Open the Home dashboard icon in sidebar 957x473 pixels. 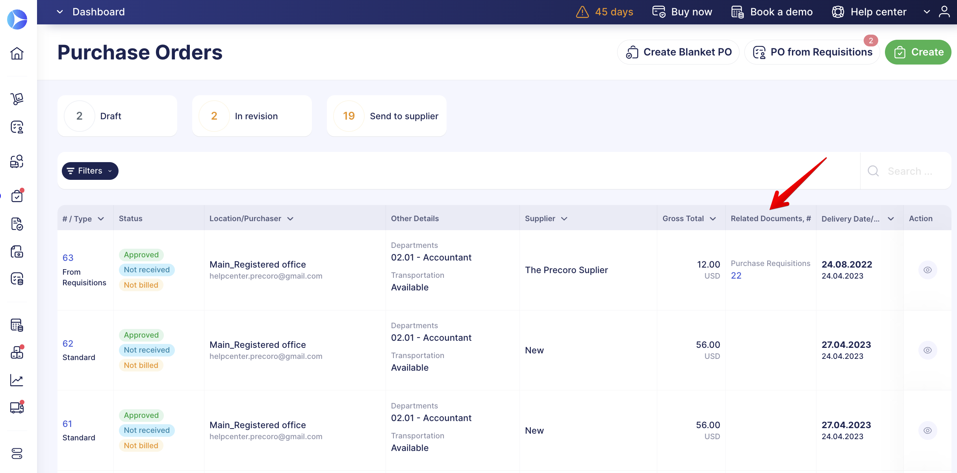pos(17,54)
